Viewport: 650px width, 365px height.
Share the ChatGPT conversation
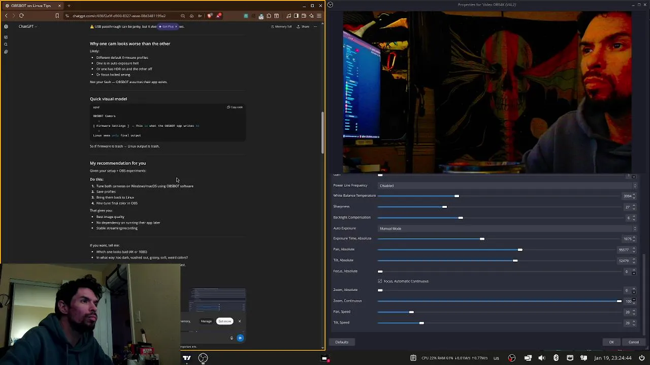(x=303, y=26)
